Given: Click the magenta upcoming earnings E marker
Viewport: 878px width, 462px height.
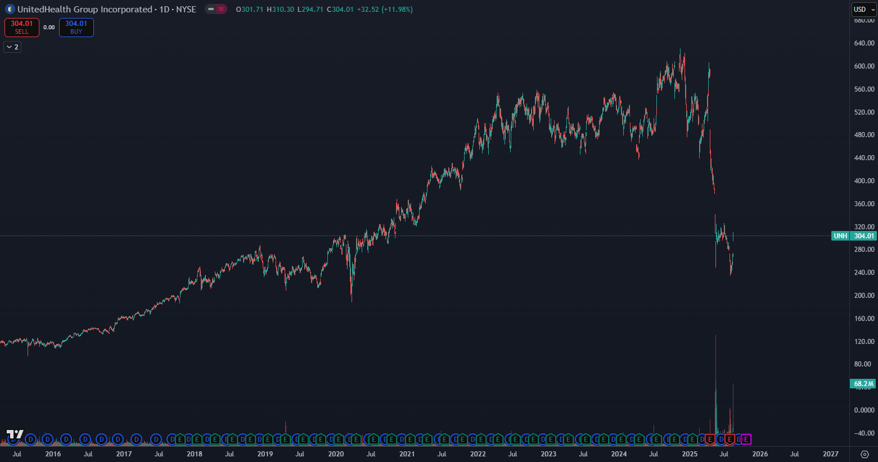Looking at the screenshot, I should [746, 440].
